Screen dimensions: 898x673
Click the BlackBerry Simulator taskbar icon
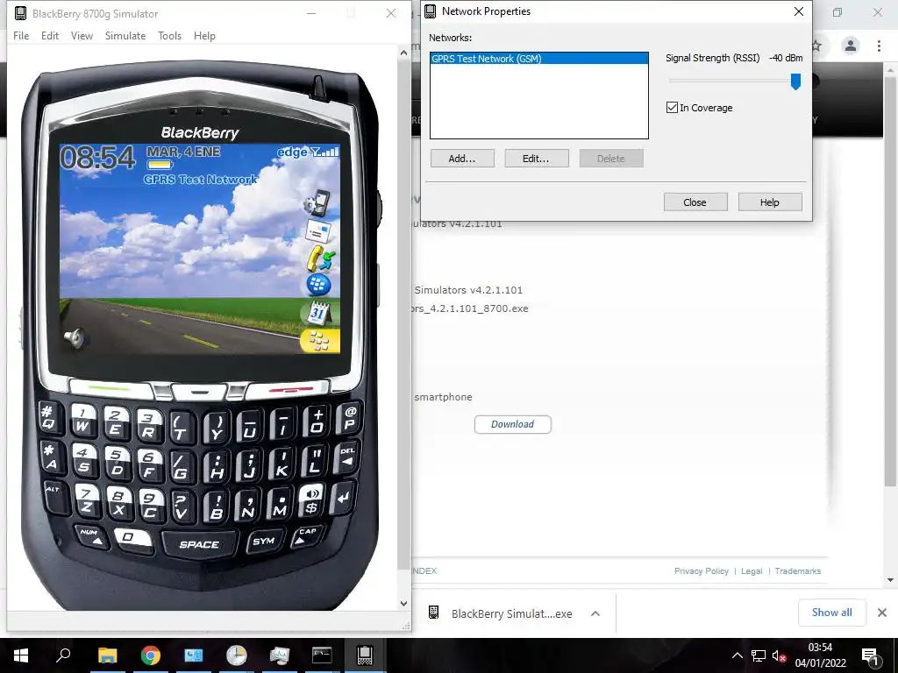(x=365, y=655)
